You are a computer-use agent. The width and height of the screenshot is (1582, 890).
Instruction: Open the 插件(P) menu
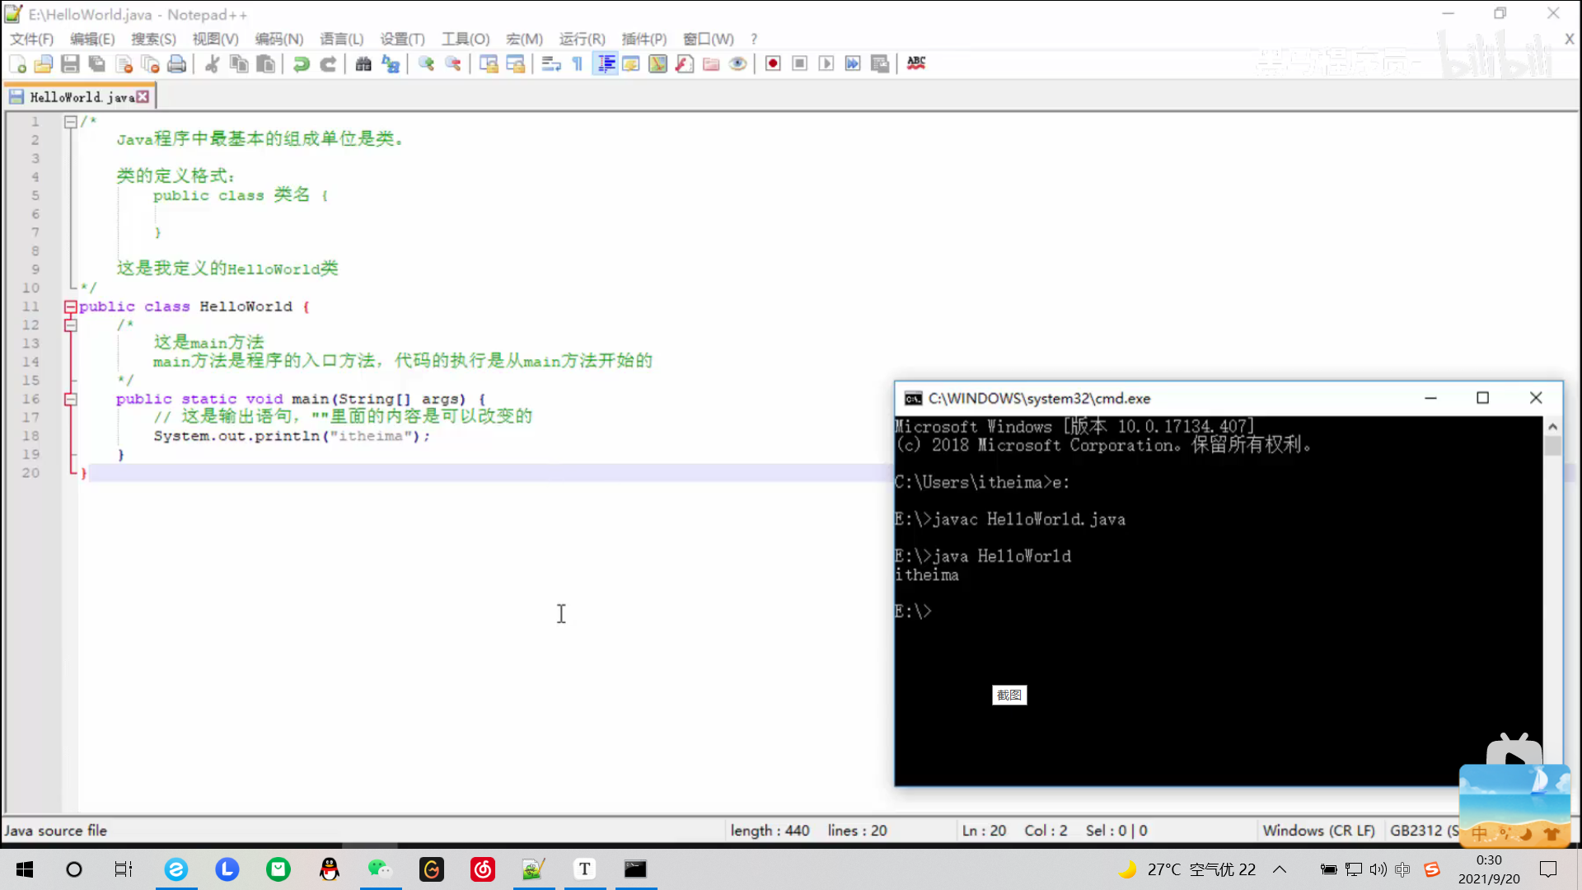644,39
